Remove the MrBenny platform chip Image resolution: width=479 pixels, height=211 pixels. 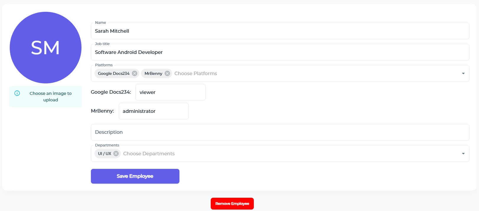pyautogui.click(x=167, y=73)
